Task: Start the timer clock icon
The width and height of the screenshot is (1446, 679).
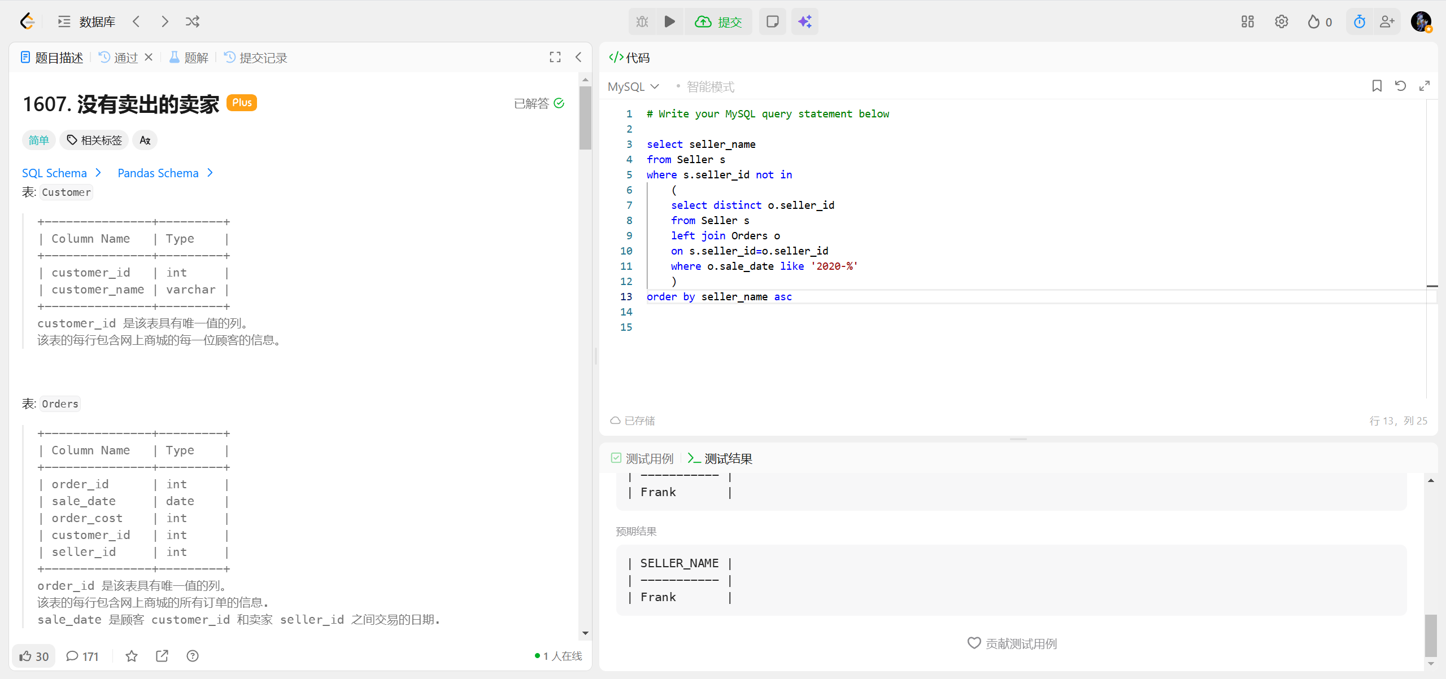Action: point(1359,21)
